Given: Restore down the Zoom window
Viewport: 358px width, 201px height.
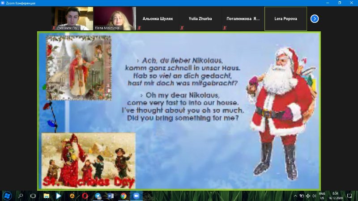Looking at the screenshot, I should click(x=340, y=3).
